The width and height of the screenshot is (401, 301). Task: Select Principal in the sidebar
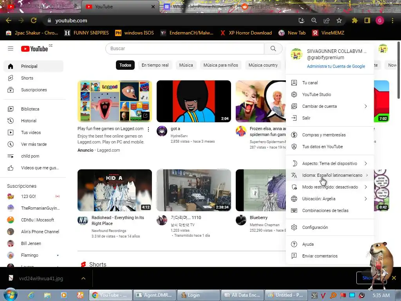(34, 66)
